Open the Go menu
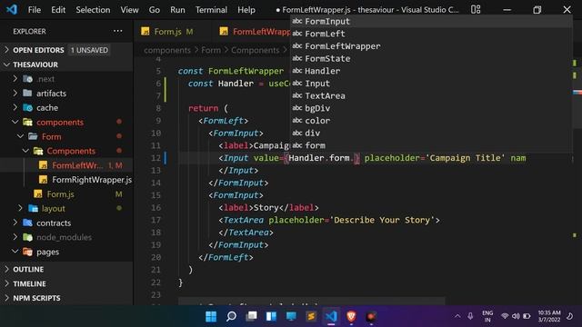This screenshot has width=582, height=327. click(x=154, y=10)
